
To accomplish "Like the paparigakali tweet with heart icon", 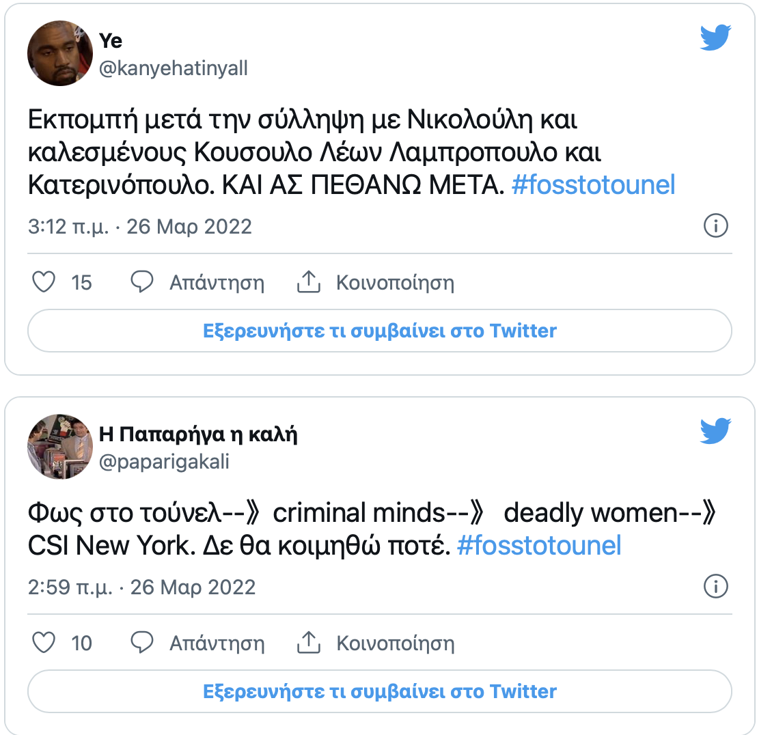I will tap(44, 643).
